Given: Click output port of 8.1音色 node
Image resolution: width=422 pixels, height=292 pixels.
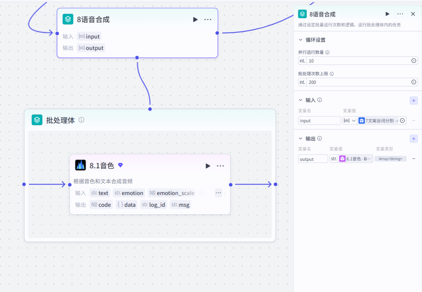Looking at the screenshot, I should click(x=231, y=185).
